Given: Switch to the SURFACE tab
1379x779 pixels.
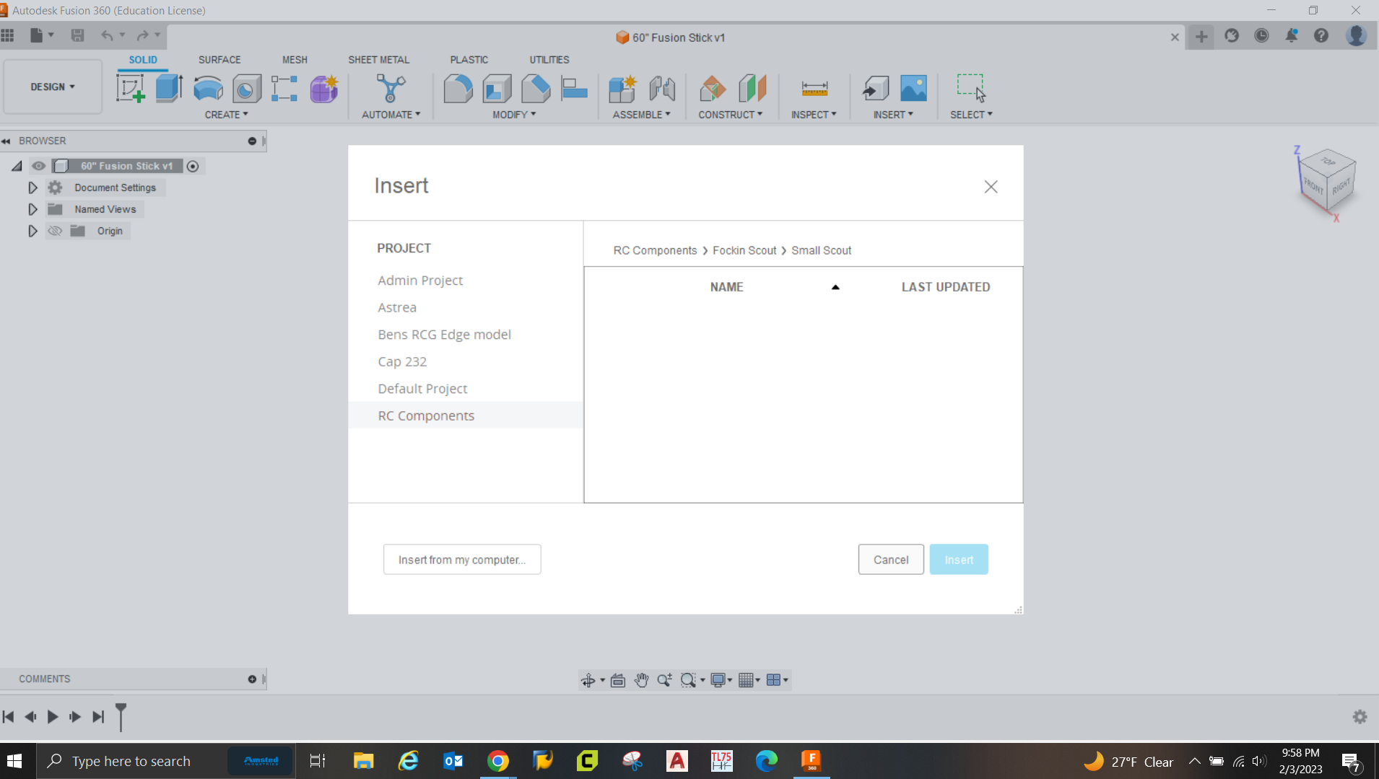Looking at the screenshot, I should [219, 60].
